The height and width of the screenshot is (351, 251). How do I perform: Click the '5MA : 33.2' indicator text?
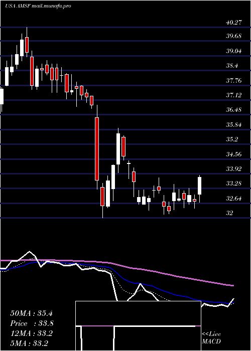coord(29,343)
